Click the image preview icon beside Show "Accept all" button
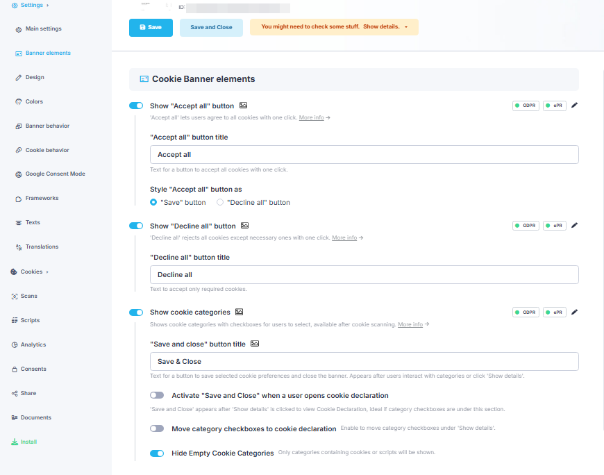Screen dimensions: 604x475 [x=243, y=106]
